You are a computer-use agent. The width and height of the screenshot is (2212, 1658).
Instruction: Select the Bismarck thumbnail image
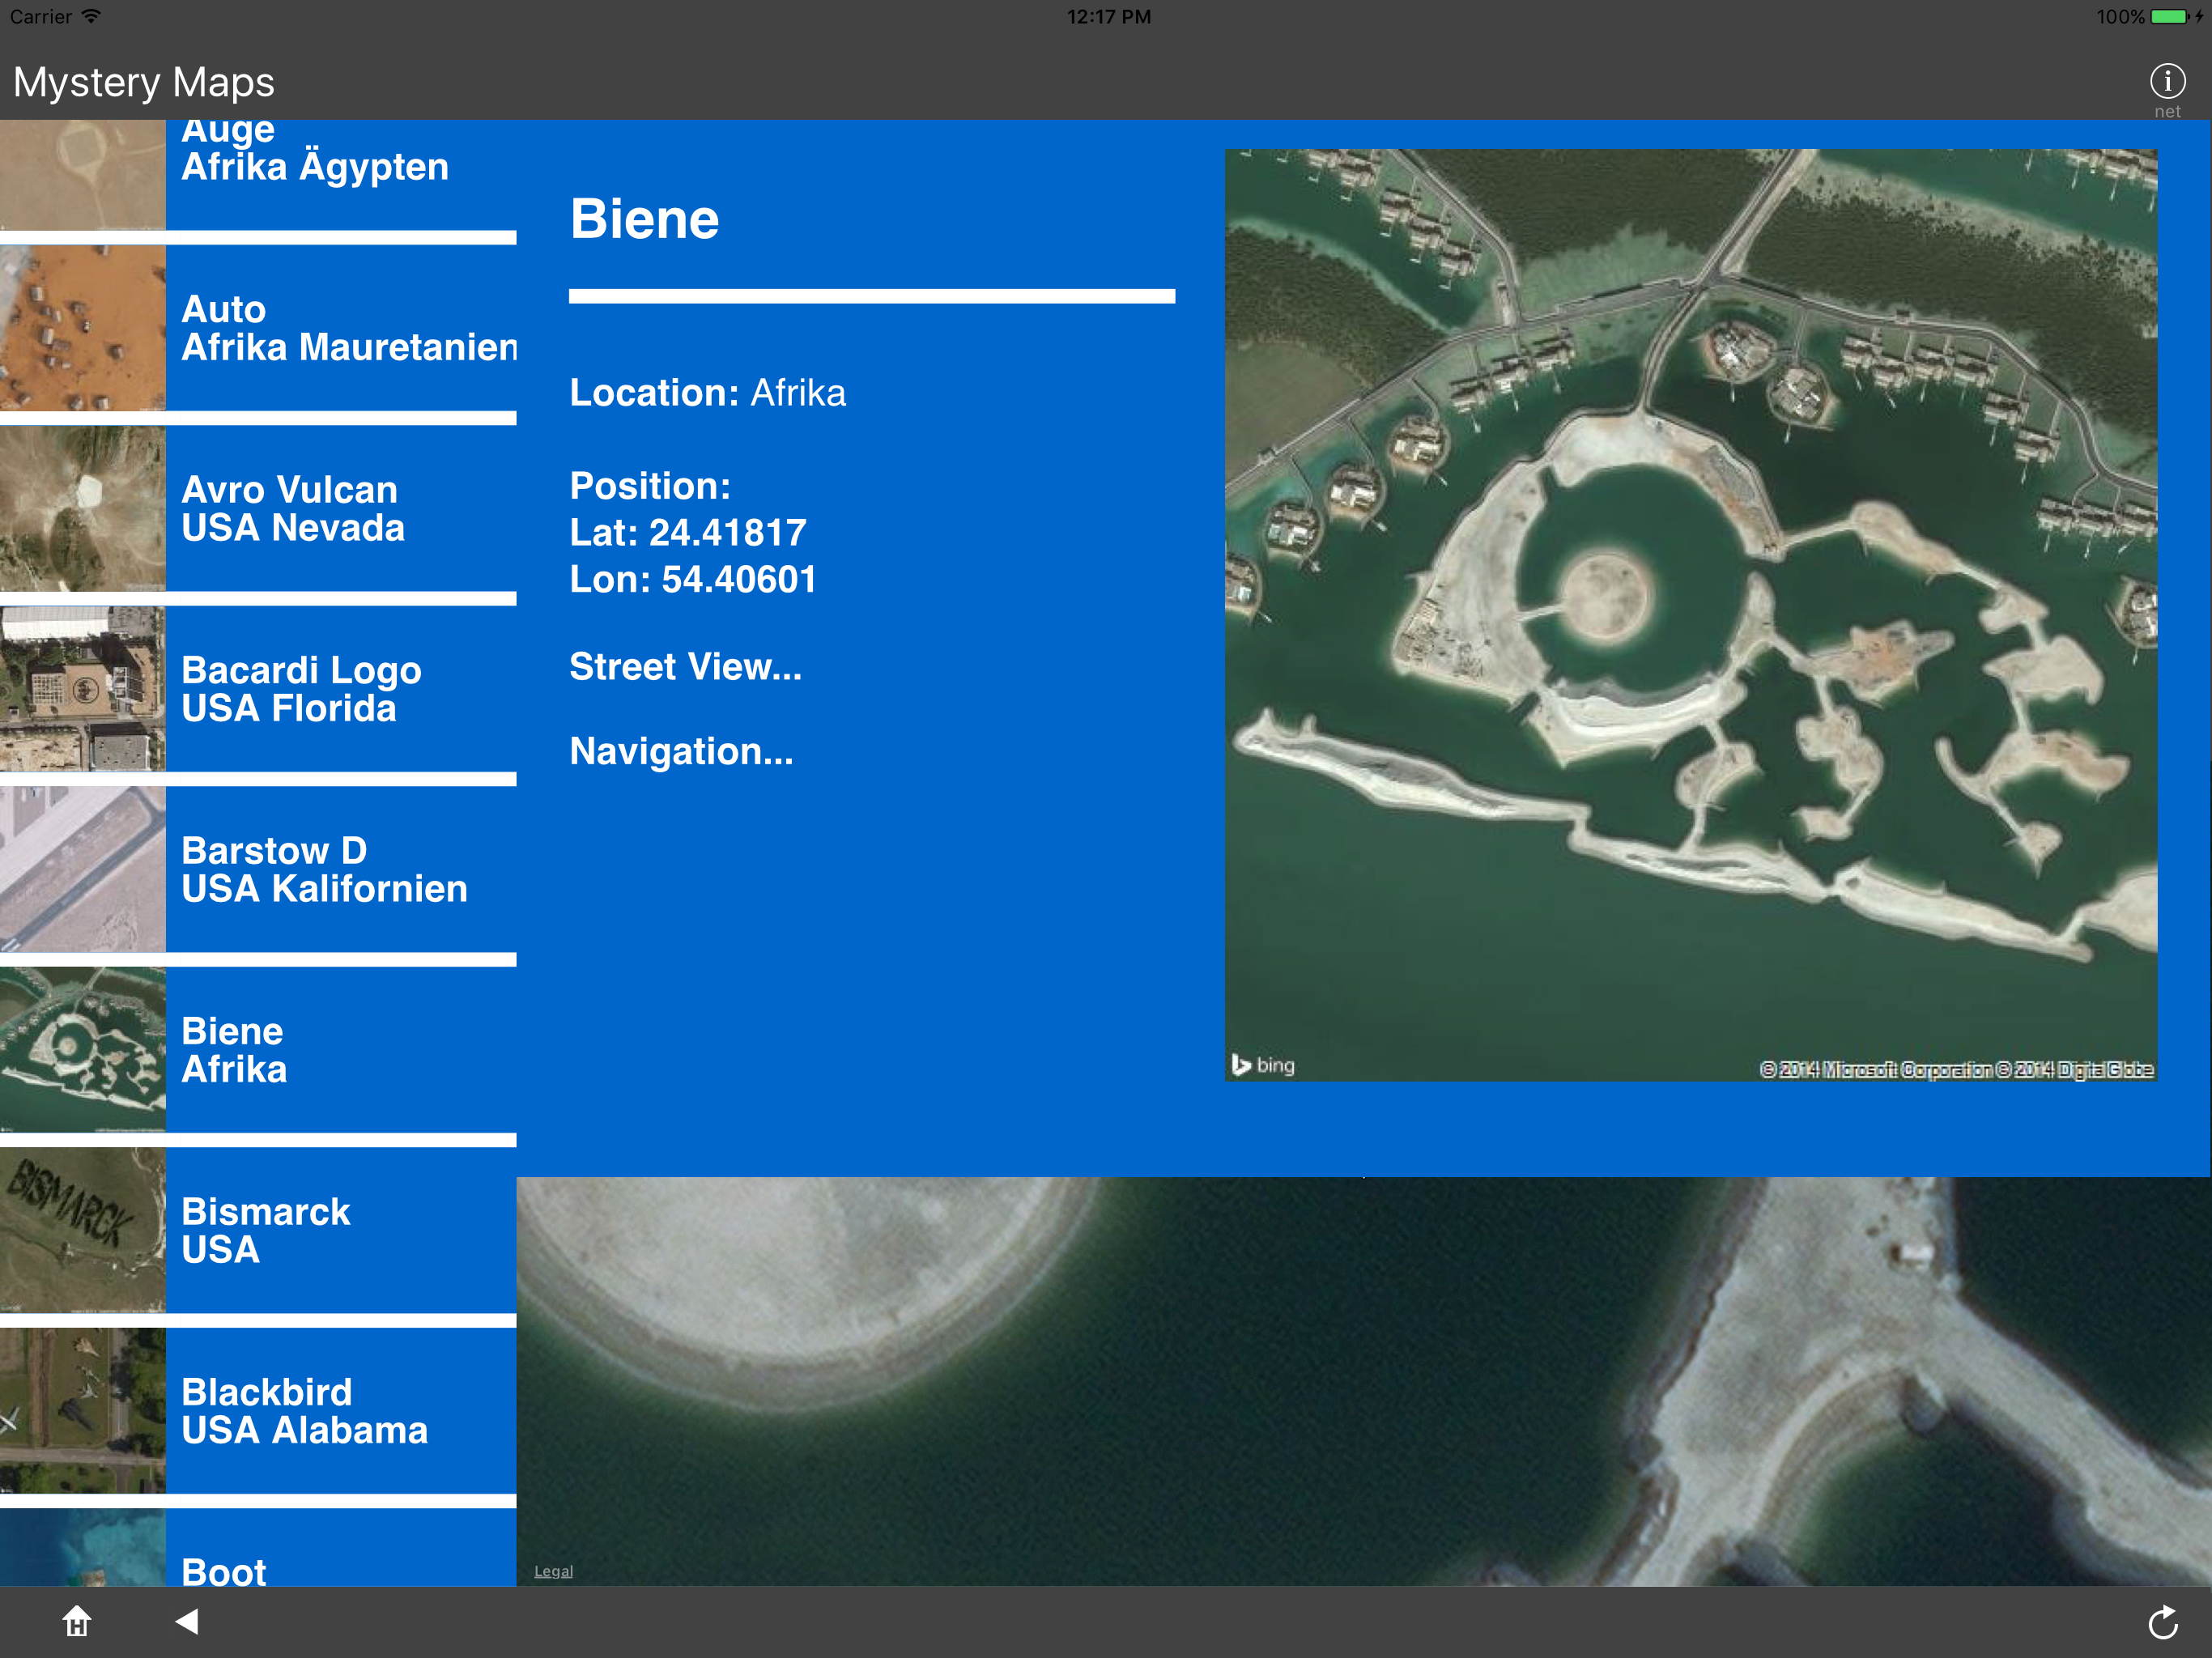click(82, 1230)
